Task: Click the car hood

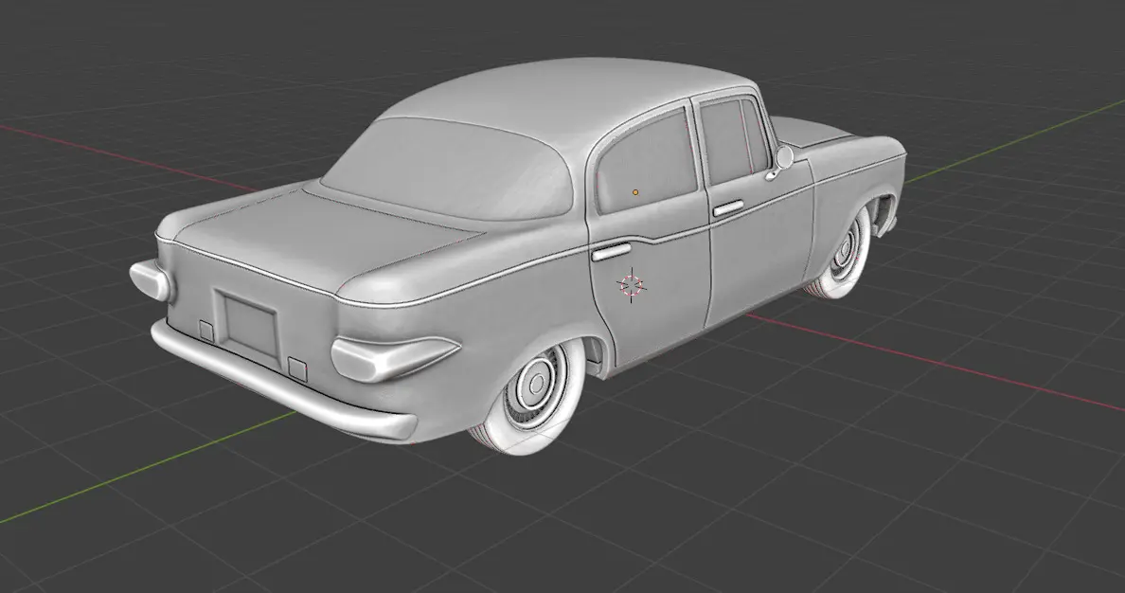Action: click(x=814, y=132)
